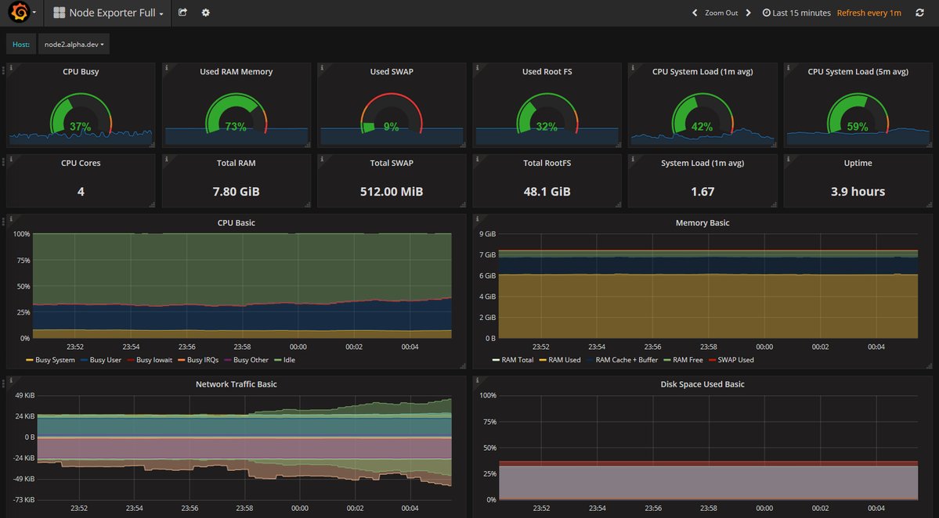Click the resize handle of Memory Basic panel
This screenshot has width=939, height=518.
pyautogui.click(x=930, y=365)
